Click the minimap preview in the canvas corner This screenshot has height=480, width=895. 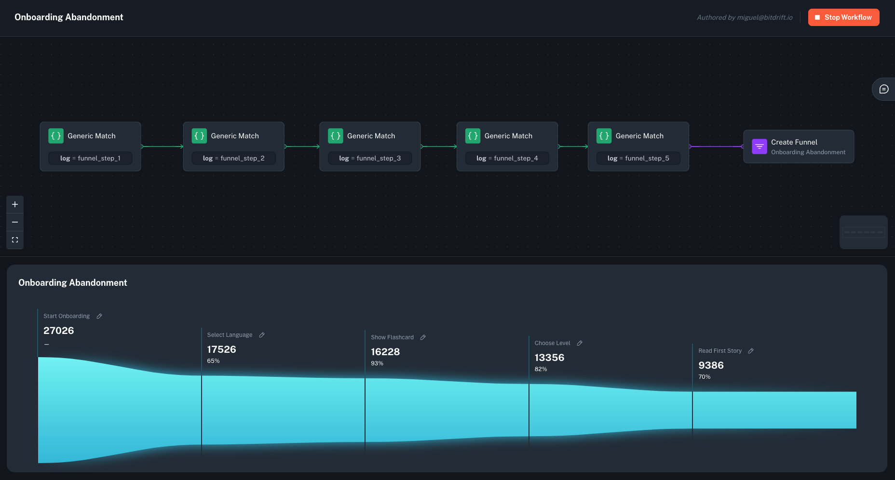coord(863,232)
